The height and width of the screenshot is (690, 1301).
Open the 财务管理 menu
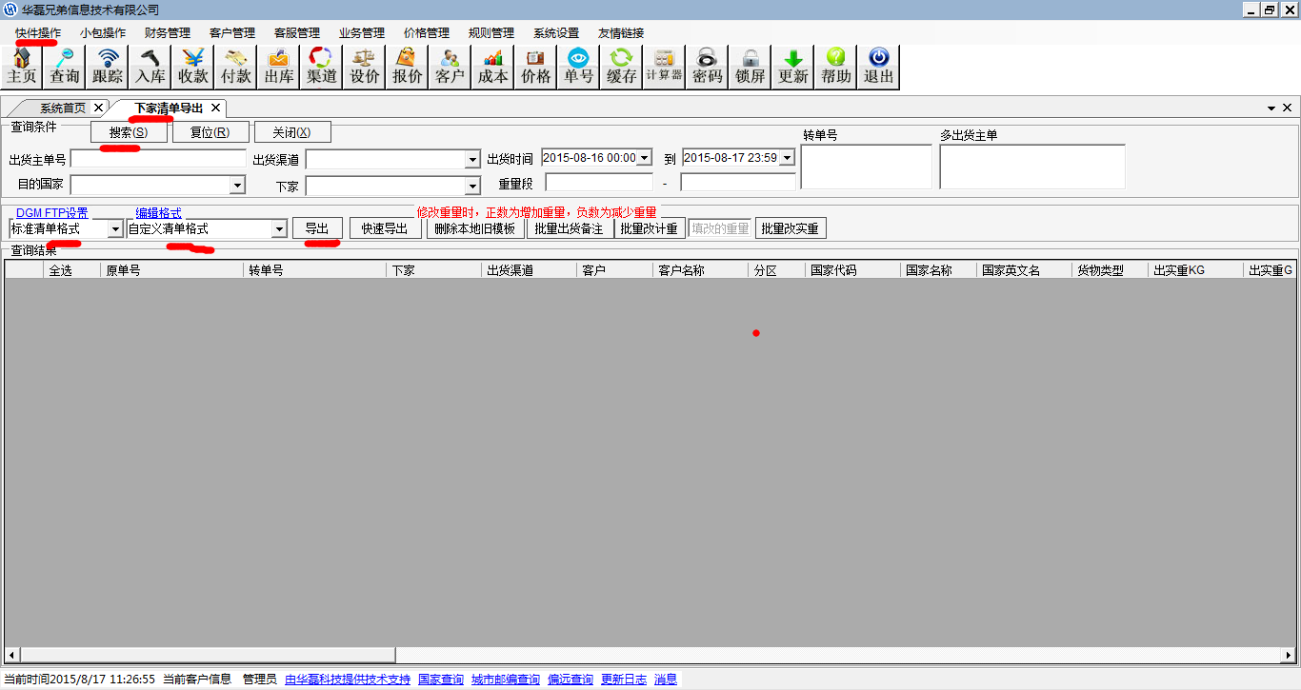tap(168, 32)
